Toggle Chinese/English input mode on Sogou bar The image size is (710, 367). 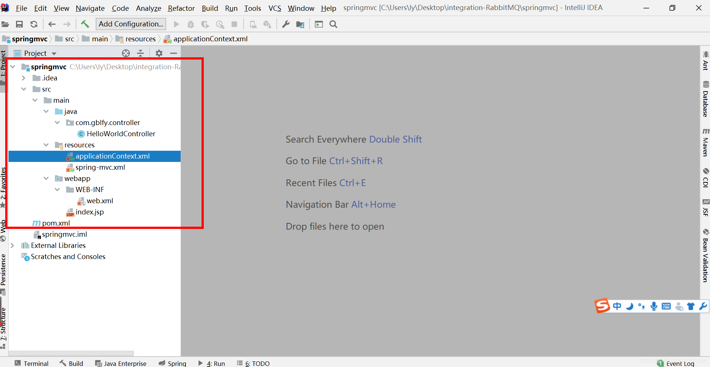(617, 306)
